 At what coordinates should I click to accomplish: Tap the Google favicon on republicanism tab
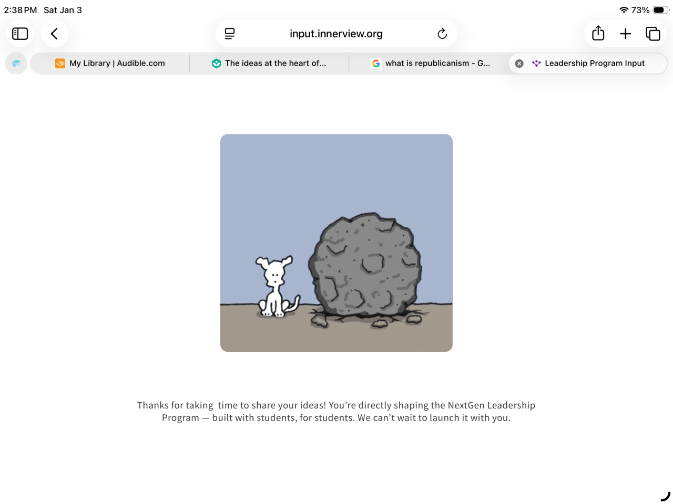(376, 64)
